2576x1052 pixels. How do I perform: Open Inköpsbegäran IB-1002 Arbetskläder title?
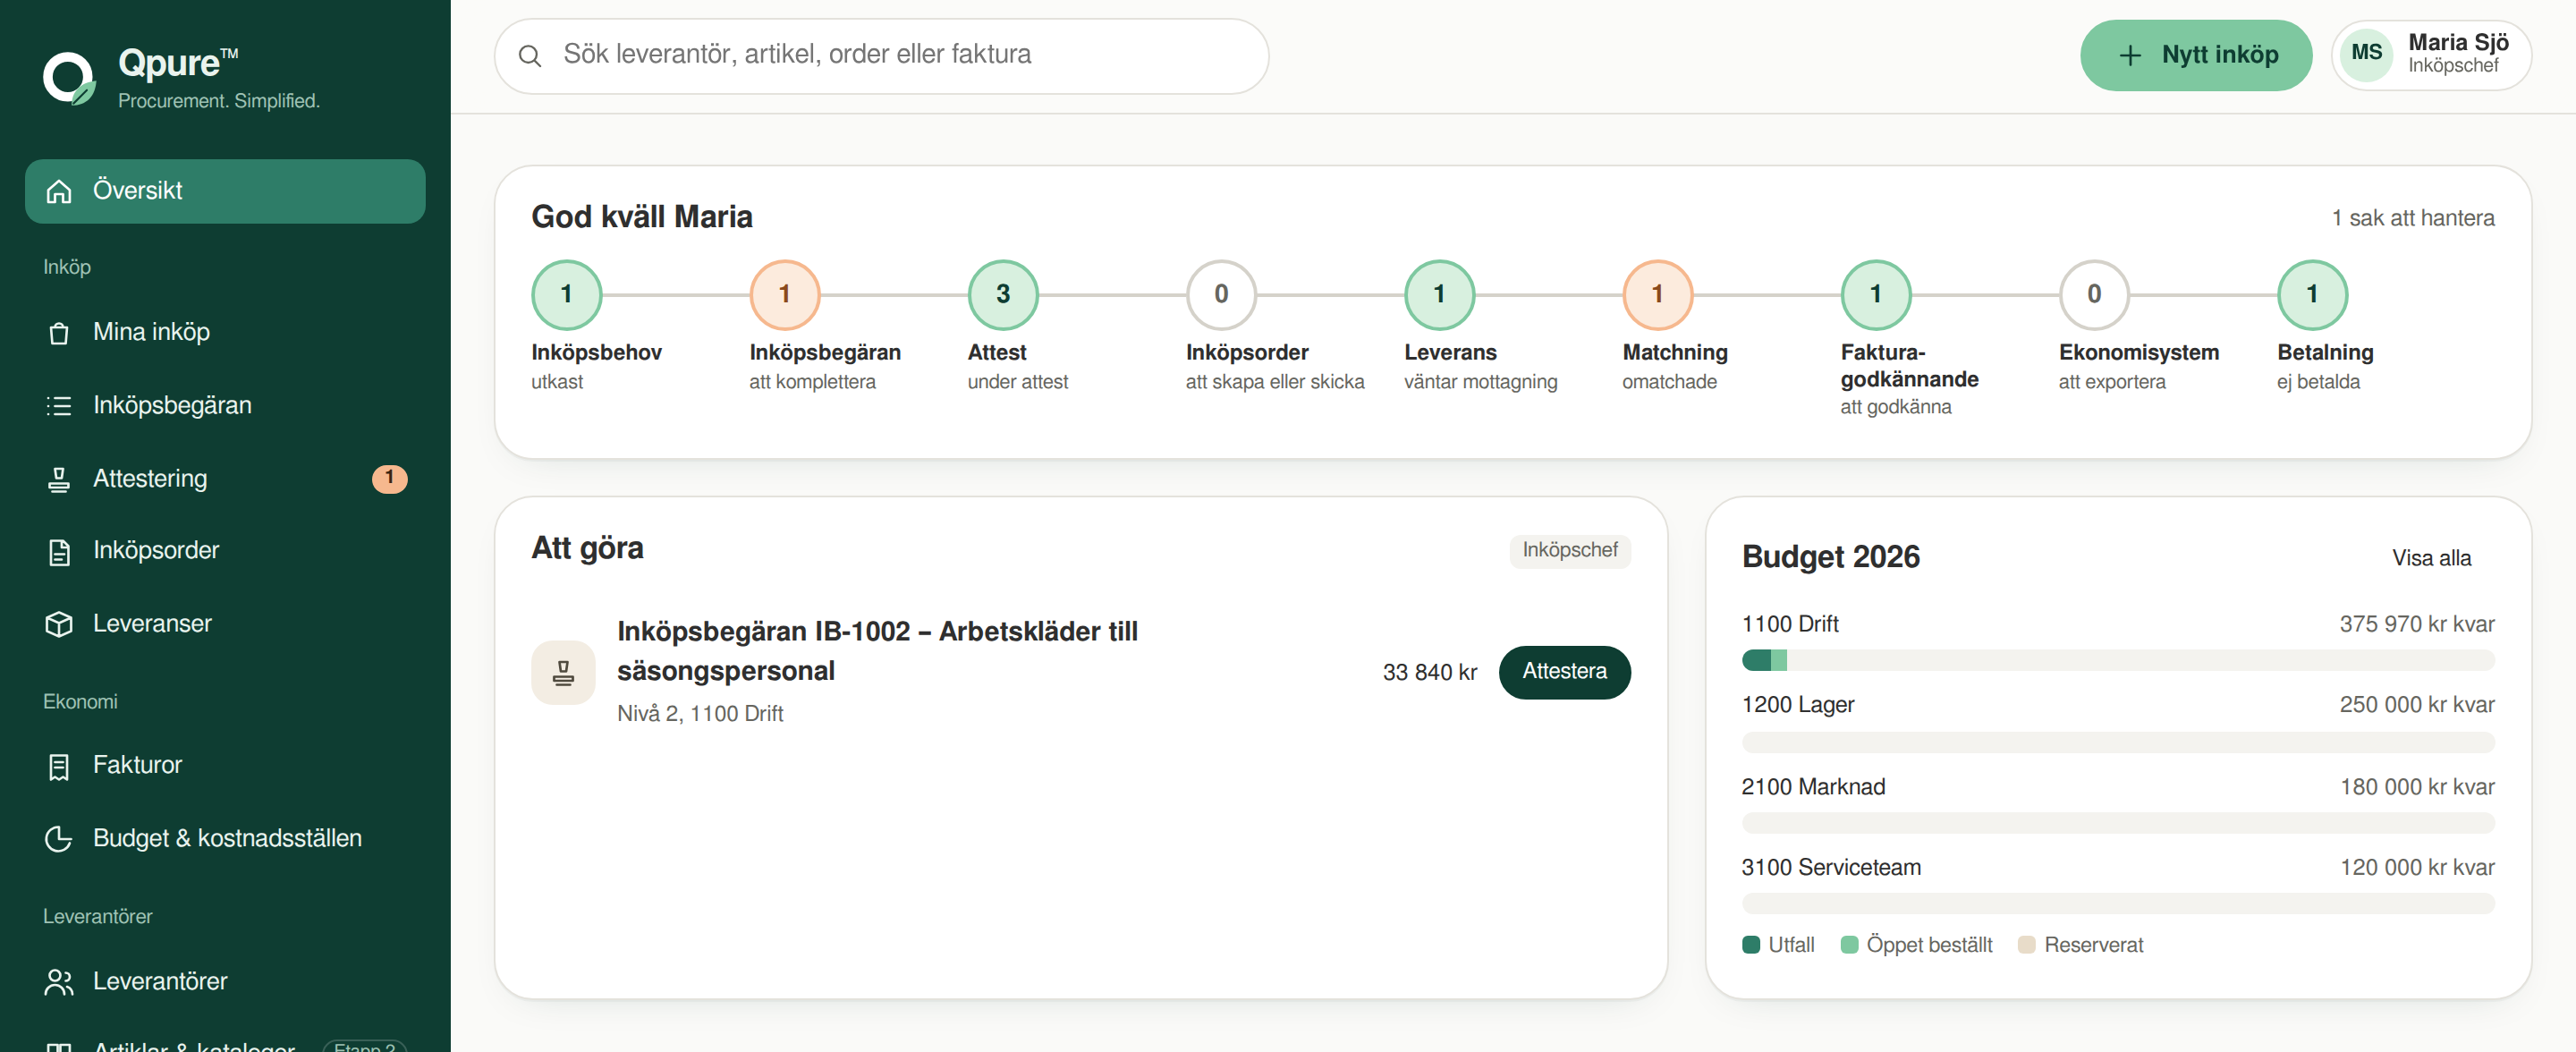877,651
